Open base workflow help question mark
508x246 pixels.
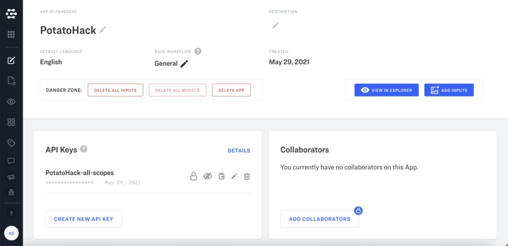pyautogui.click(x=198, y=51)
